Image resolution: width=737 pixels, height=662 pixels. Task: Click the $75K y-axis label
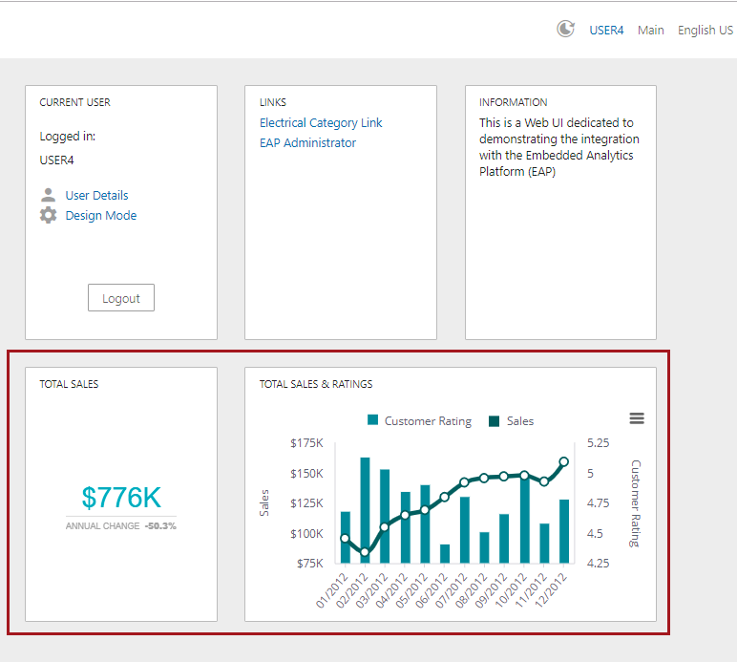point(309,564)
